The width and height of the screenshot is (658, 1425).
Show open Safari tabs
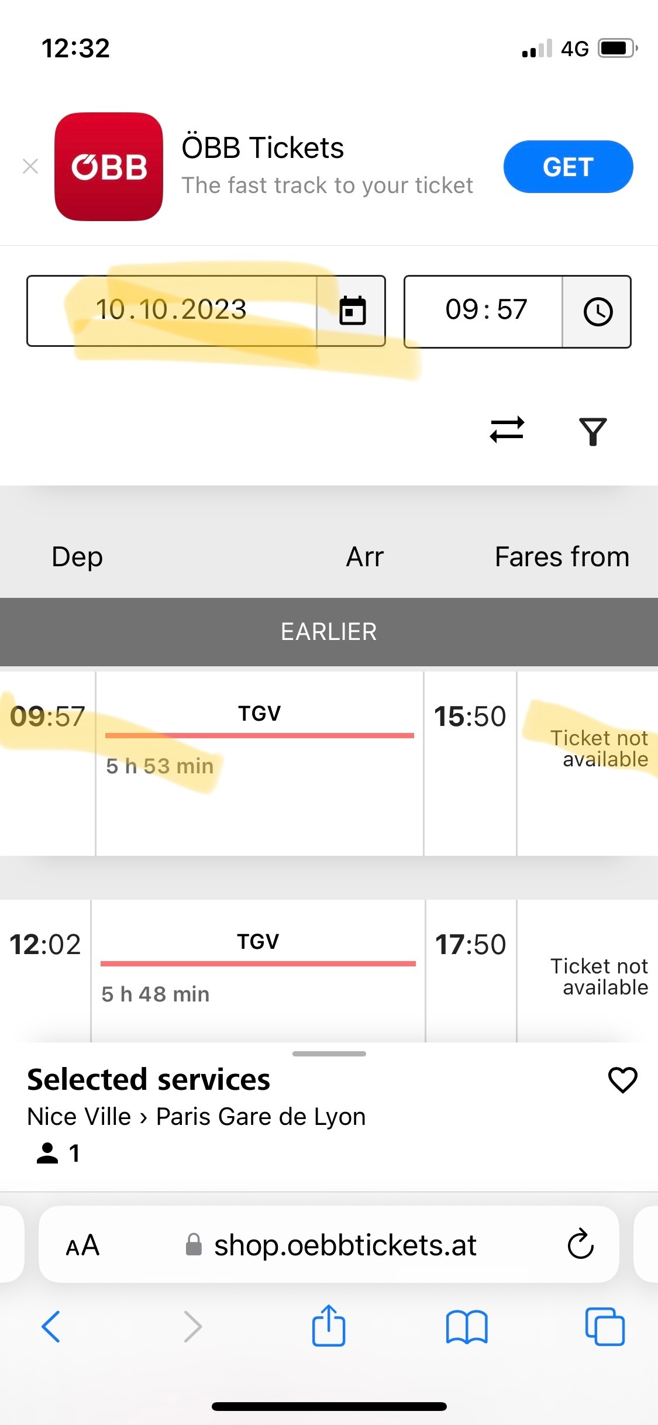pos(605,1326)
